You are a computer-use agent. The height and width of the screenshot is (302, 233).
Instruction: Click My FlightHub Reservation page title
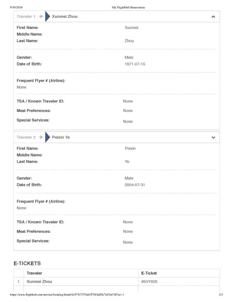[128, 7]
